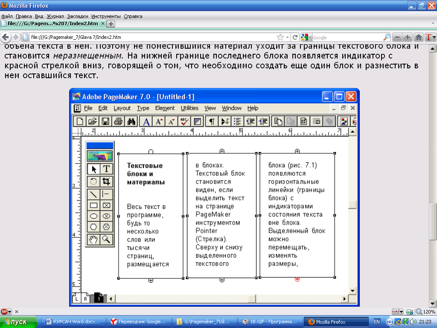Screen dimensions: 437x328
Task: Open a new tab with the plus button
Action: [111, 24]
